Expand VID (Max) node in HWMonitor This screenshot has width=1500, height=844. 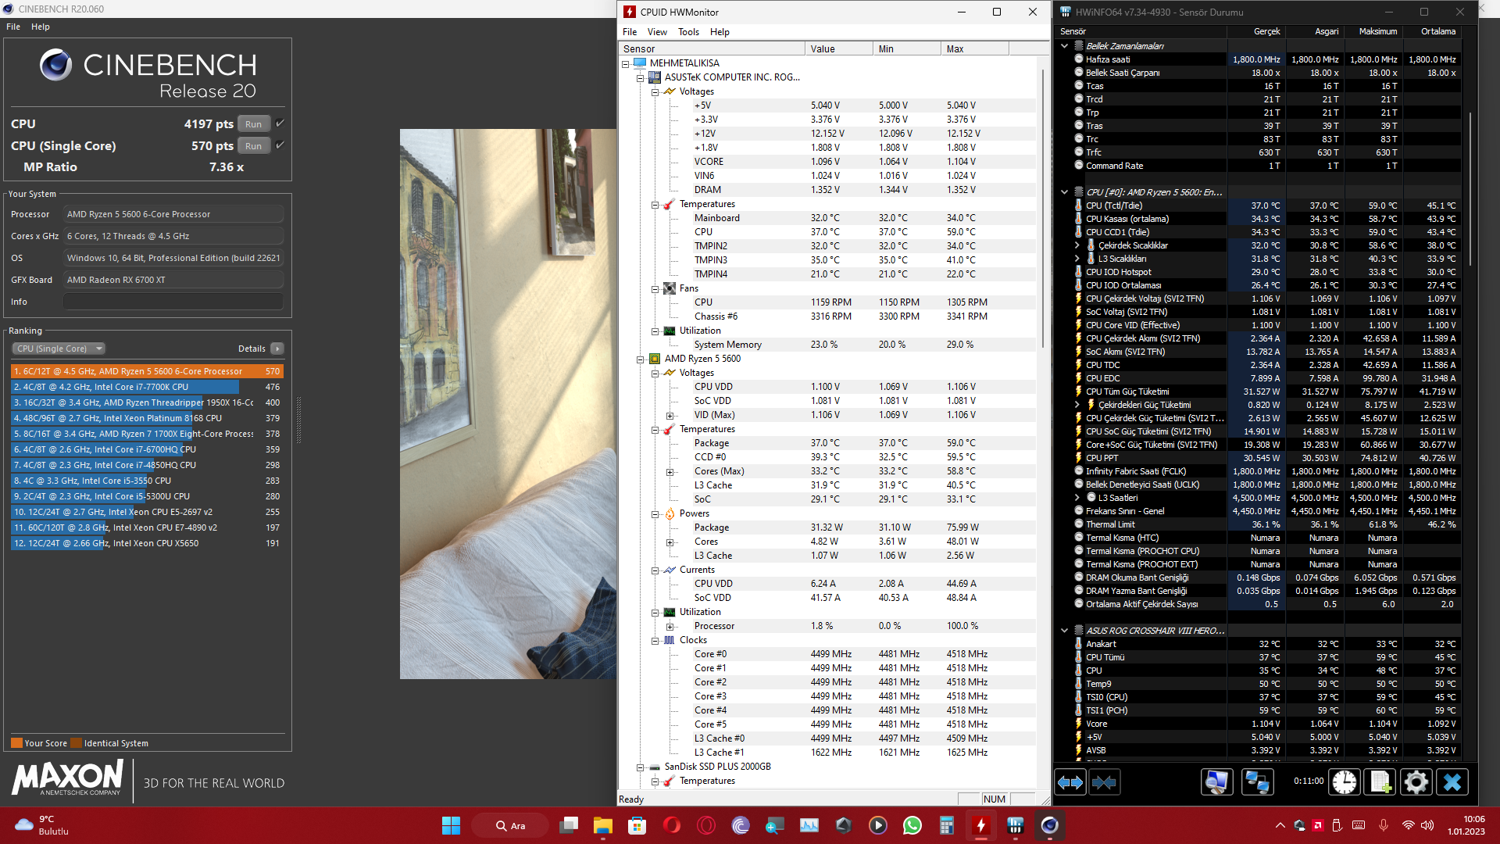pos(670,415)
